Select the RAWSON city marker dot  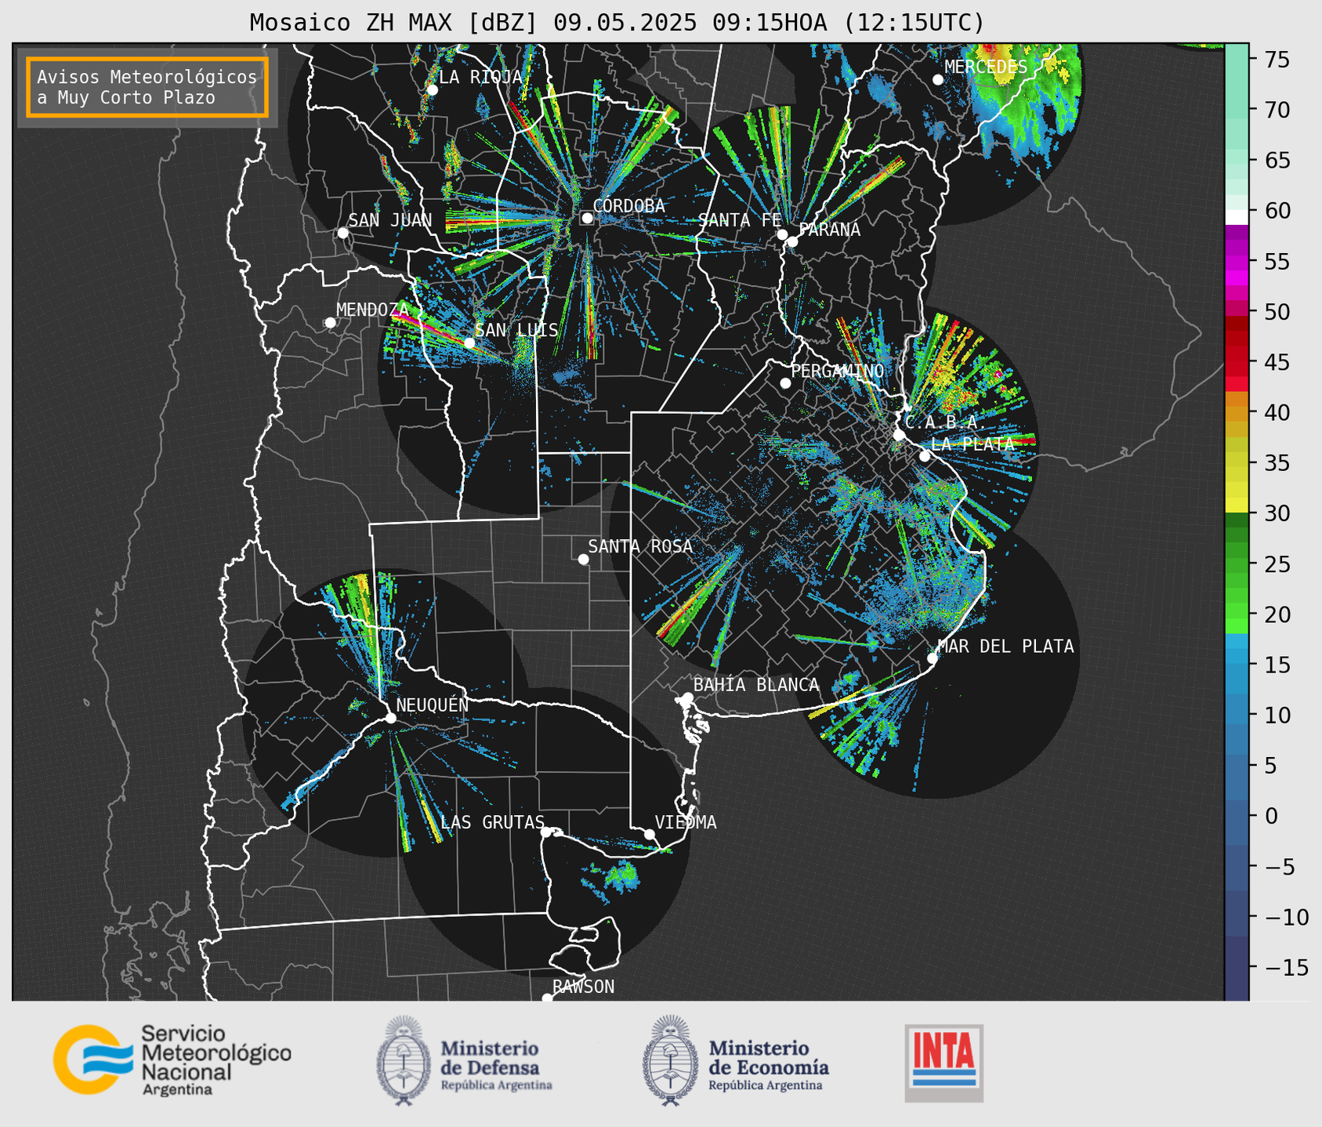coord(547,998)
